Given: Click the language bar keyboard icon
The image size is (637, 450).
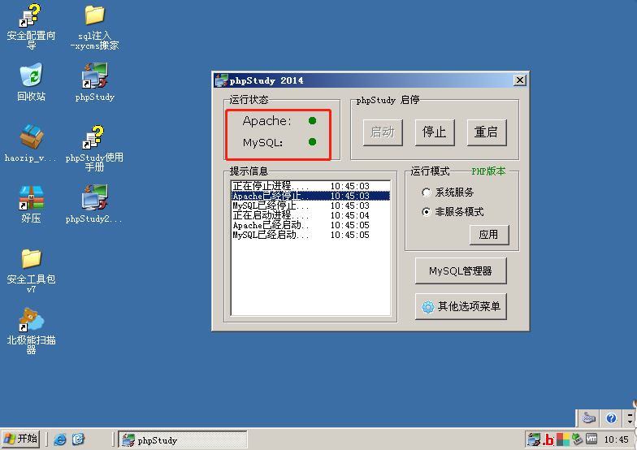Looking at the screenshot, I should pos(588,418).
